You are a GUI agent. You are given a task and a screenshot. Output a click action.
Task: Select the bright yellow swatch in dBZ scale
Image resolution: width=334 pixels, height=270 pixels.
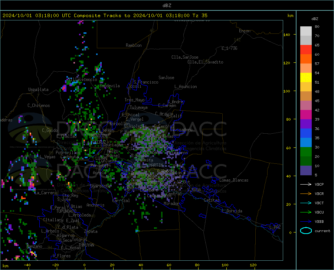[x=306, y=77]
